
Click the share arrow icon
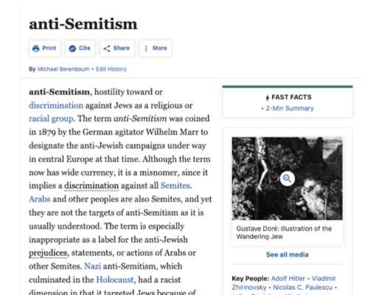click(107, 49)
